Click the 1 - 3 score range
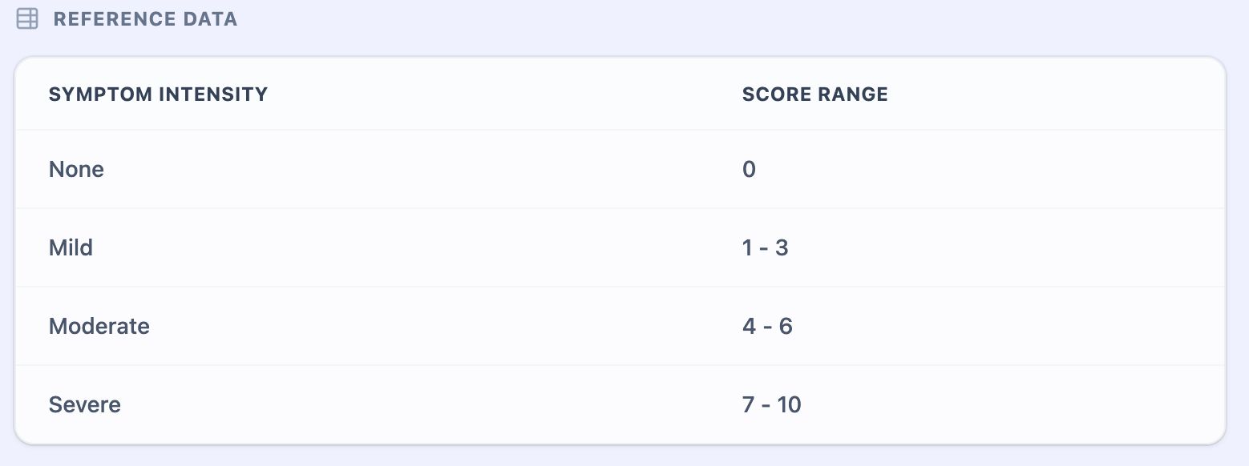This screenshot has width=1249, height=466. tap(765, 248)
